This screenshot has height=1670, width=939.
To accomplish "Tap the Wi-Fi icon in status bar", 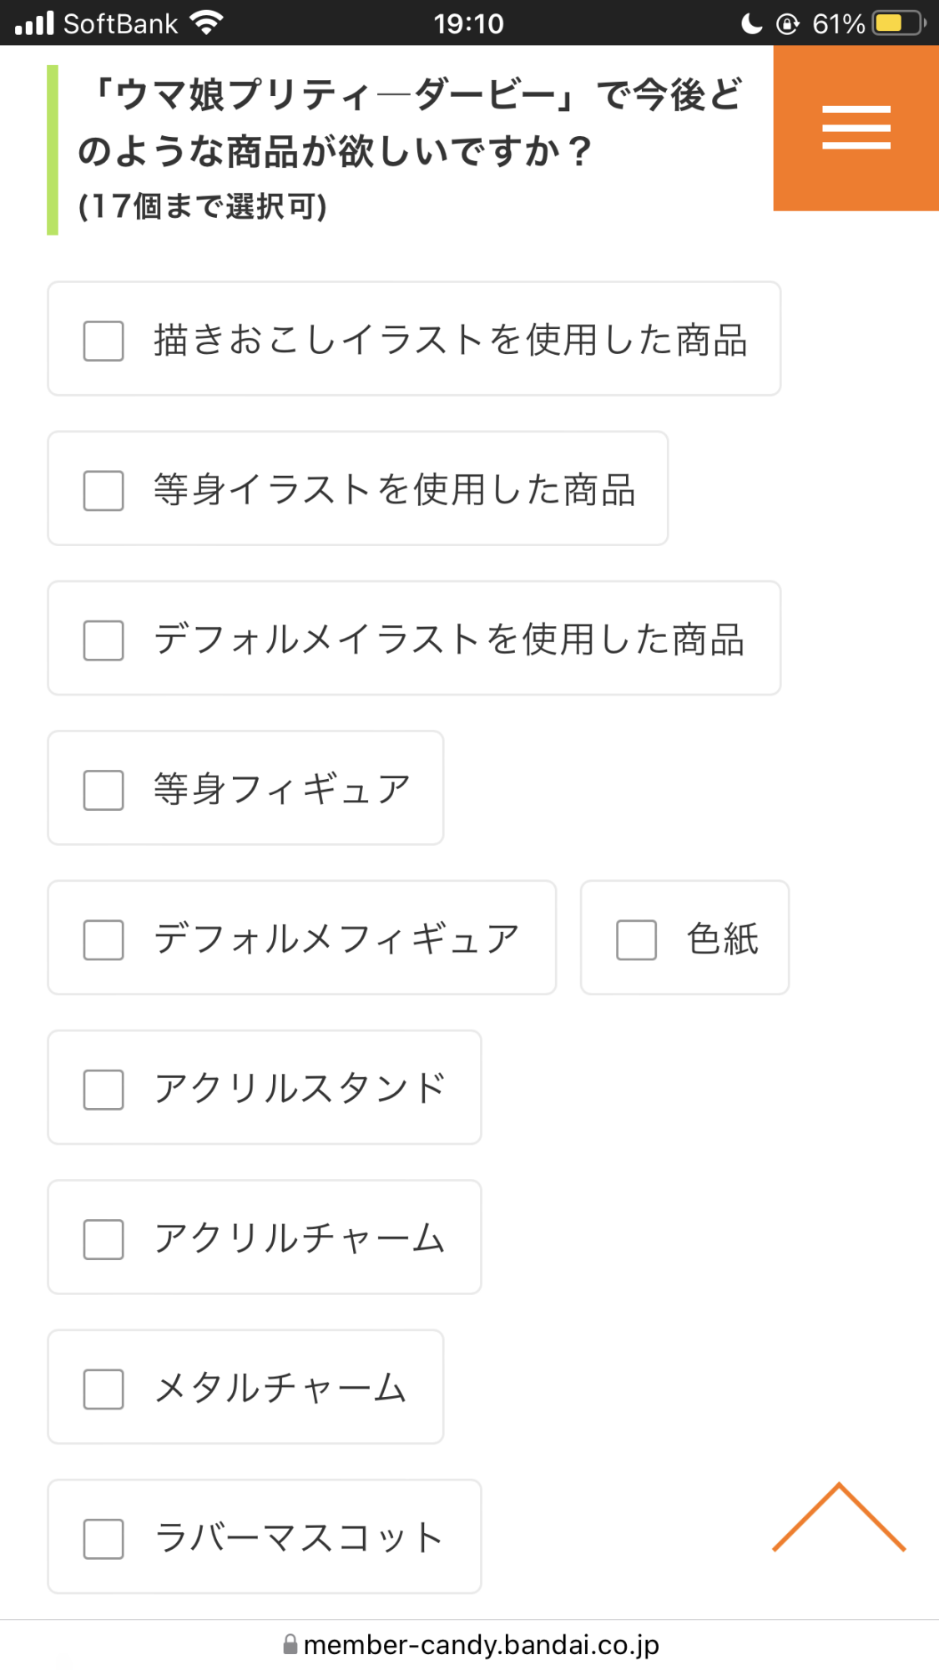I will tap(206, 23).
